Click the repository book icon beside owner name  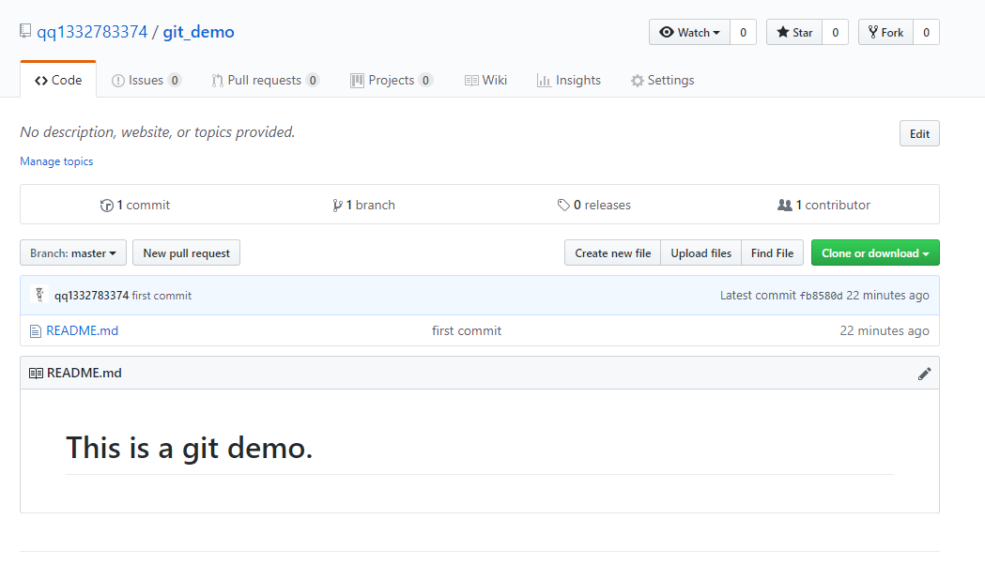tap(25, 32)
